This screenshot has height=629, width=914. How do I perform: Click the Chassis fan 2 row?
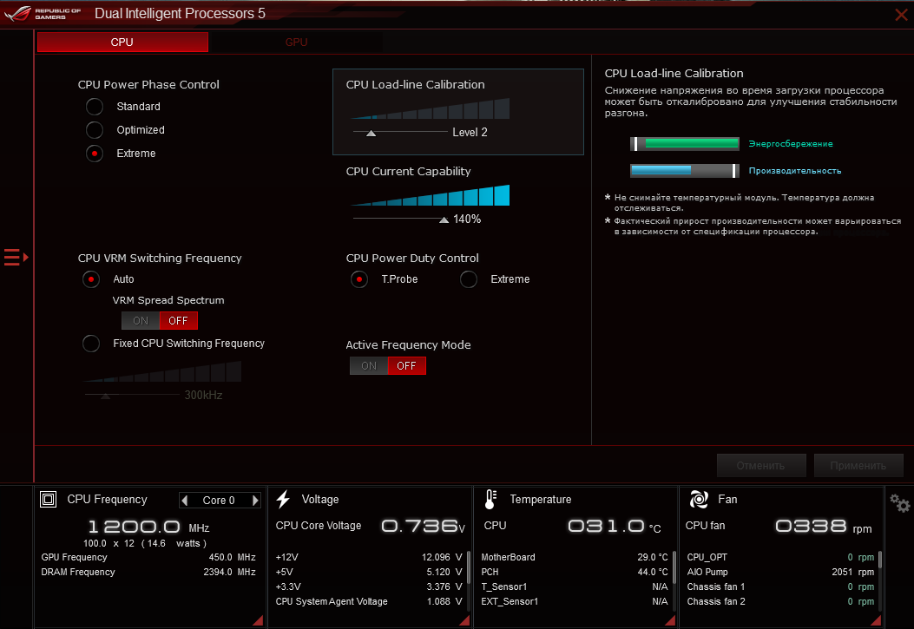click(780, 601)
